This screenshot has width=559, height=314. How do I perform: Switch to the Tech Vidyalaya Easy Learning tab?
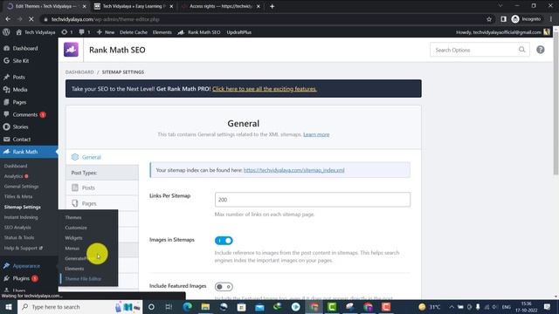coord(134,6)
